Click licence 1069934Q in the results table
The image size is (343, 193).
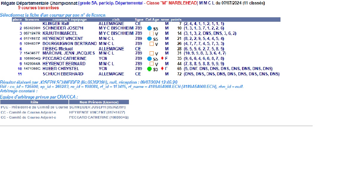click(32, 59)
